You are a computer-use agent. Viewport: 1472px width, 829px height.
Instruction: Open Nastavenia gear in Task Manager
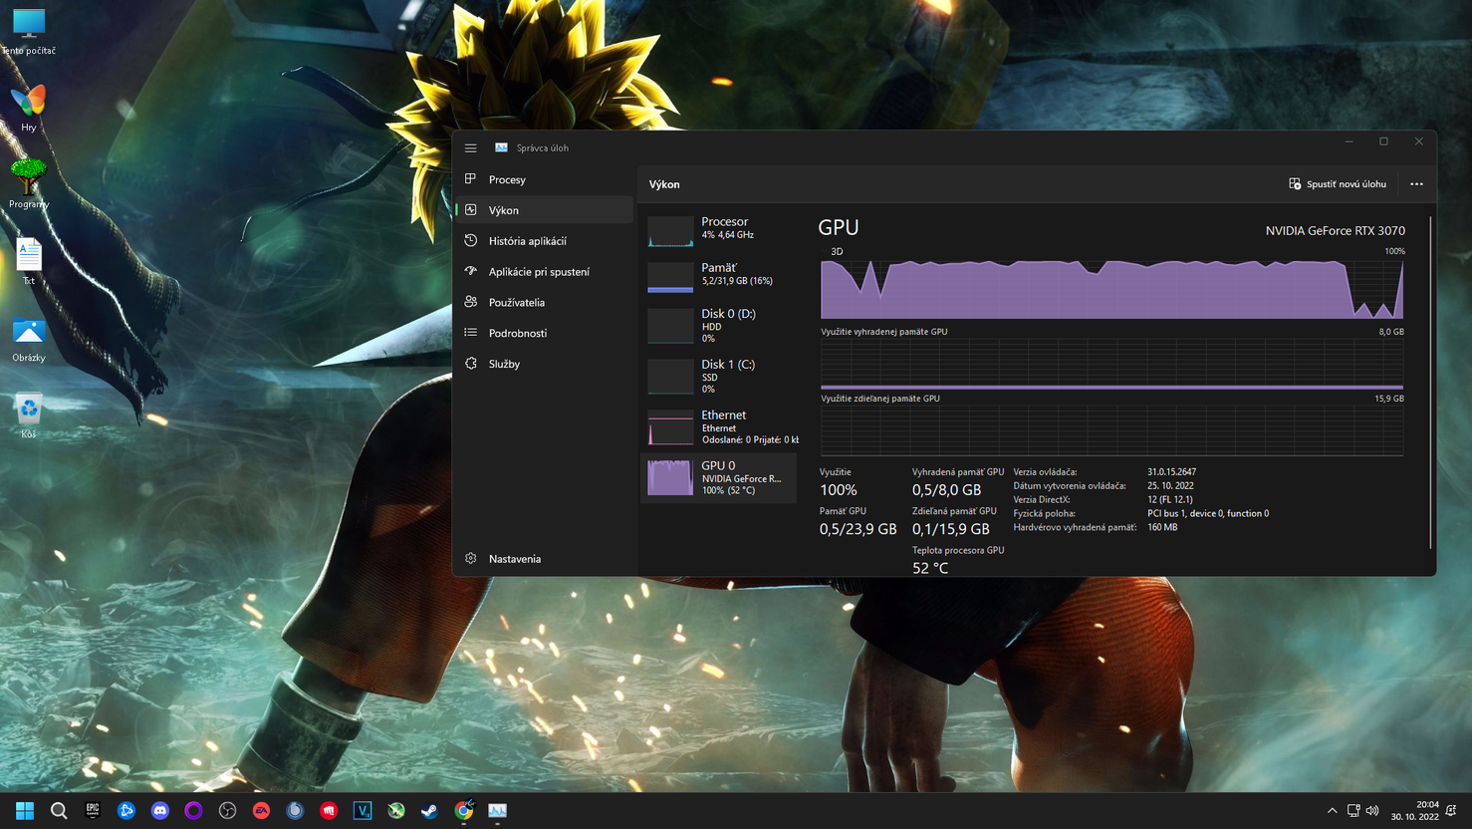[471, 559]
